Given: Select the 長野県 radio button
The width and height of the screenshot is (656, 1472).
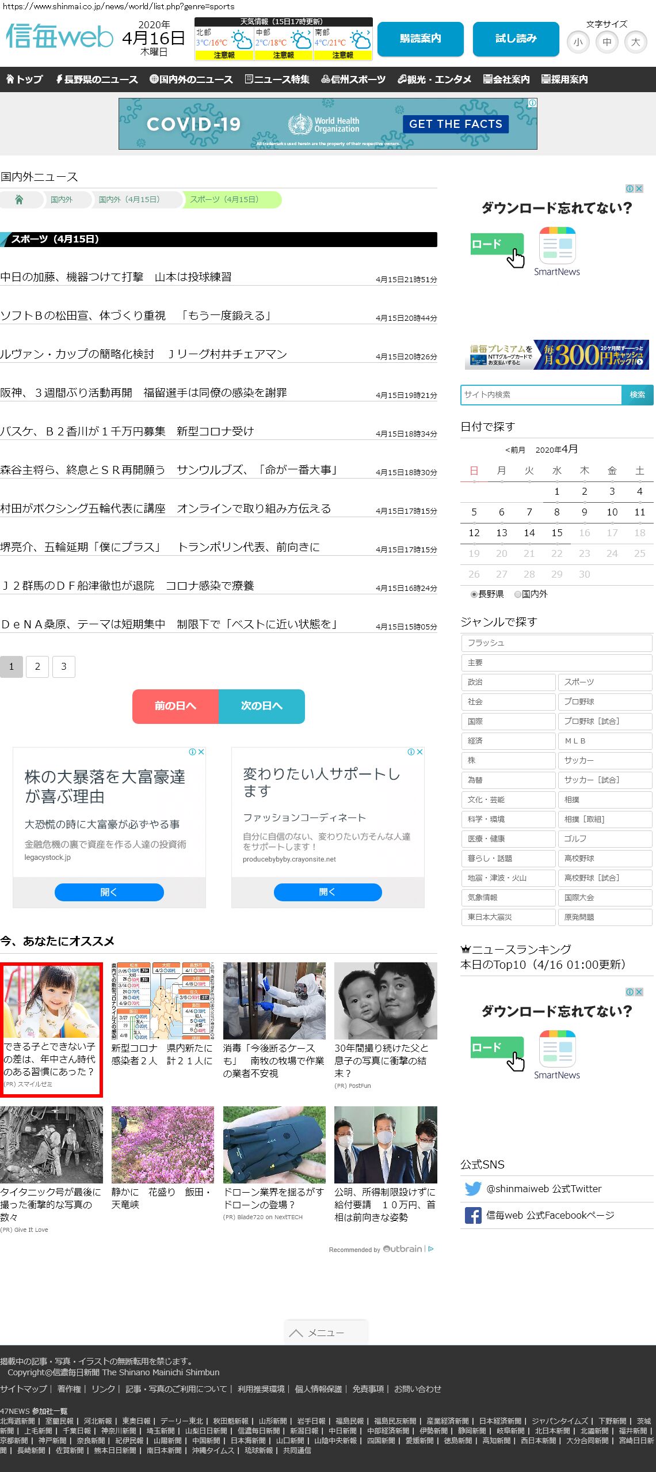Looking at the screenshot, I should click(474, 594).
